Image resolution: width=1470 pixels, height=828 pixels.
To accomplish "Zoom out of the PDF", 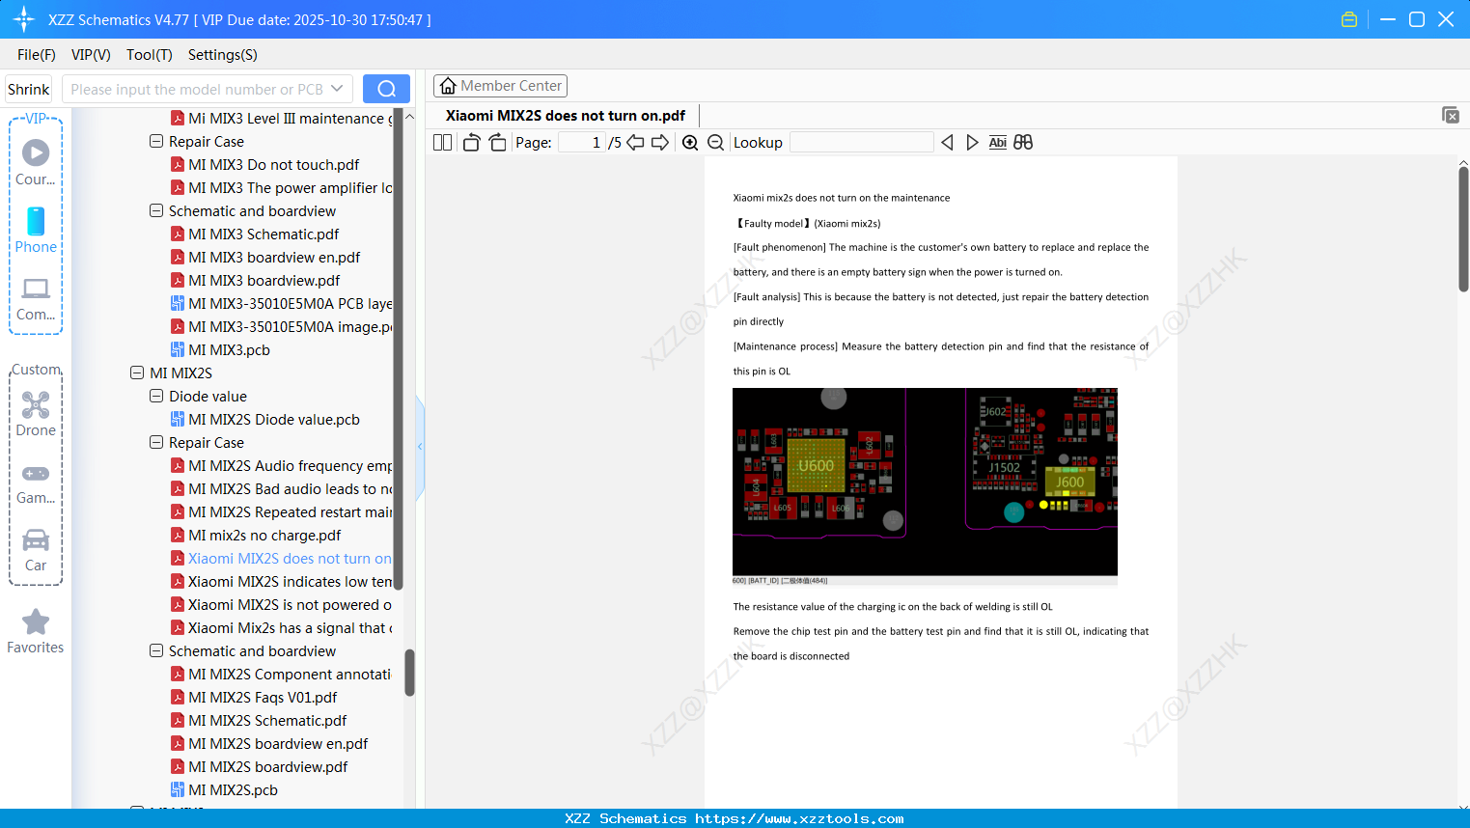I will pos(716,143).
